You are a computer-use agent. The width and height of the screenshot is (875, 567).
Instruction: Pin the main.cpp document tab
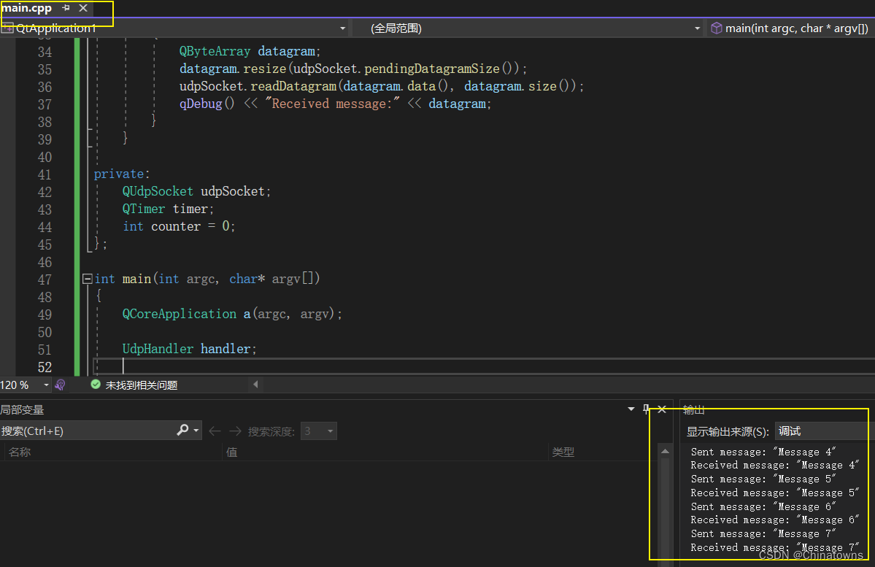pos(66,8)
